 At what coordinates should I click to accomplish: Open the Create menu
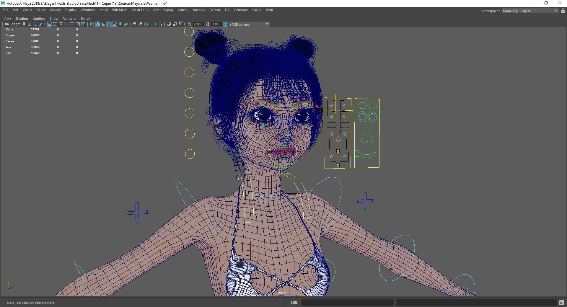point(27,10)
